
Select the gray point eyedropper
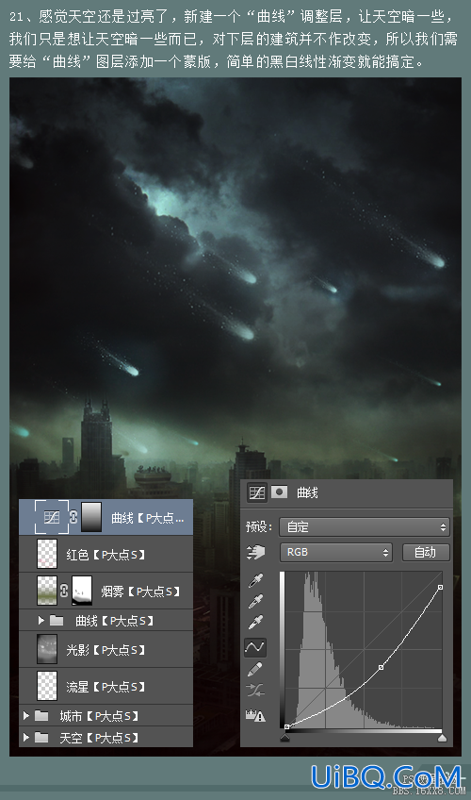255,602
